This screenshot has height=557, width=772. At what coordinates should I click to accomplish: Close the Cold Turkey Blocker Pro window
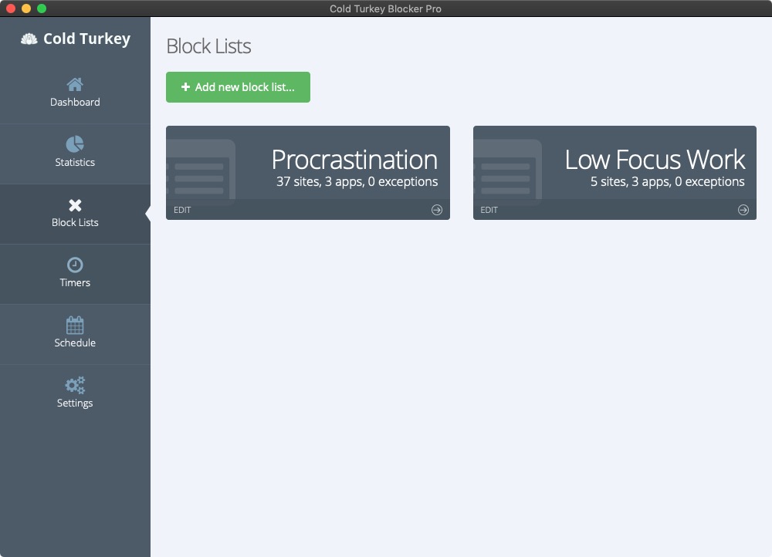[10, 8]
